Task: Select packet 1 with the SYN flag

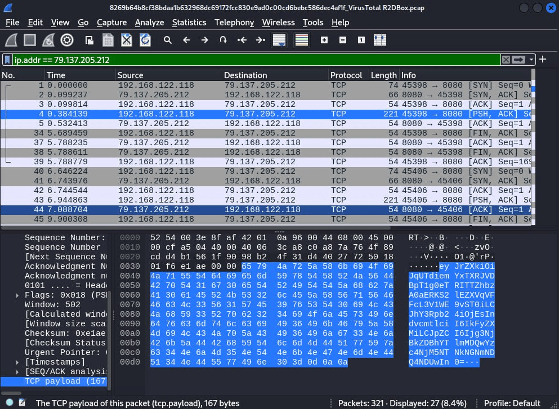Action: coord(266,85)
